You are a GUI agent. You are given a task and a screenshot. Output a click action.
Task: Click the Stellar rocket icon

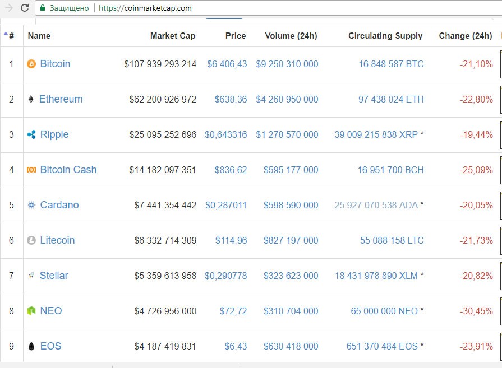(31, 276)
